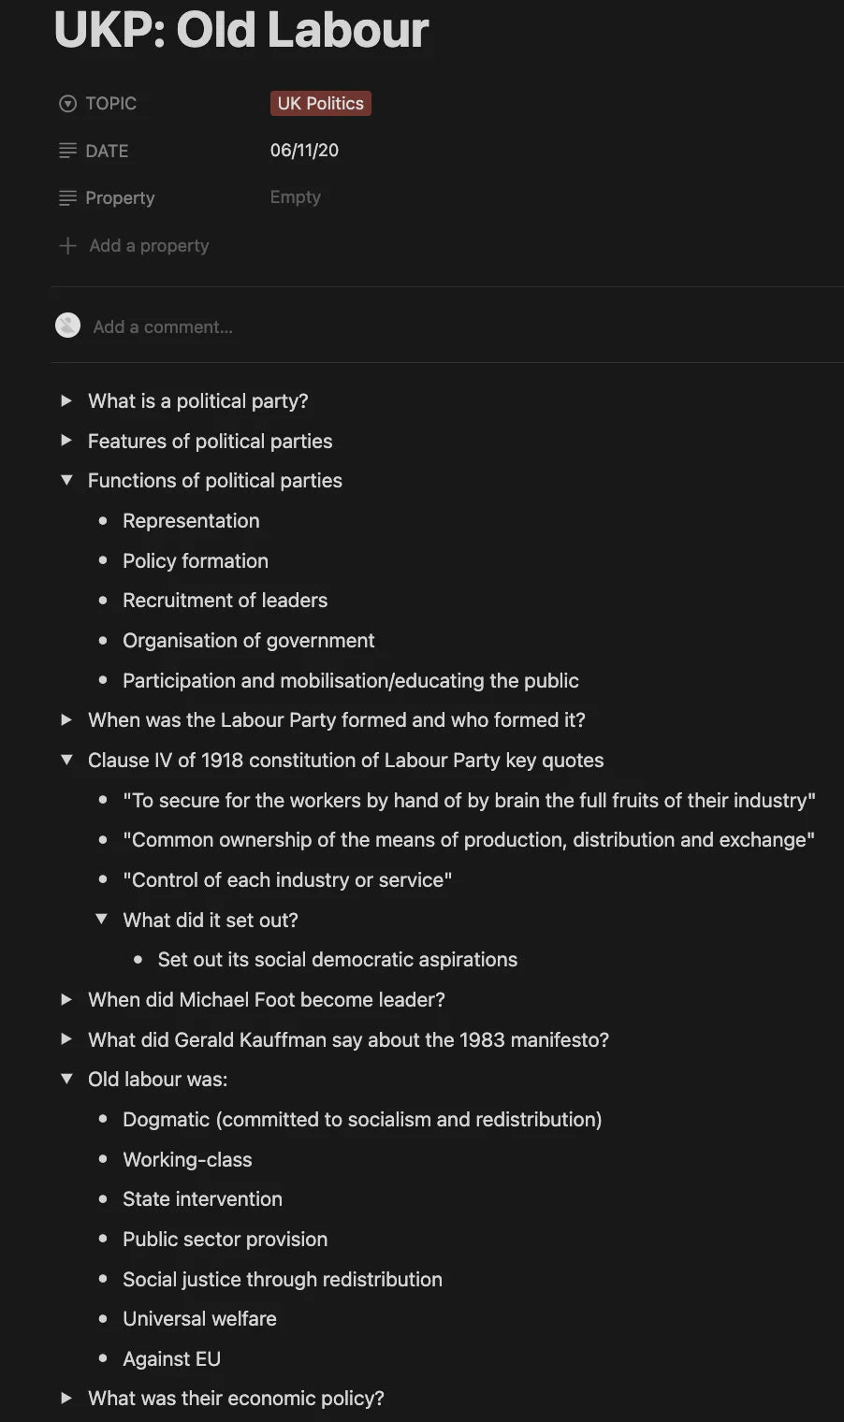Screen dimensions: 844x1422
Task: Click Empty to edit the Property value
Action: coord(295,196)
